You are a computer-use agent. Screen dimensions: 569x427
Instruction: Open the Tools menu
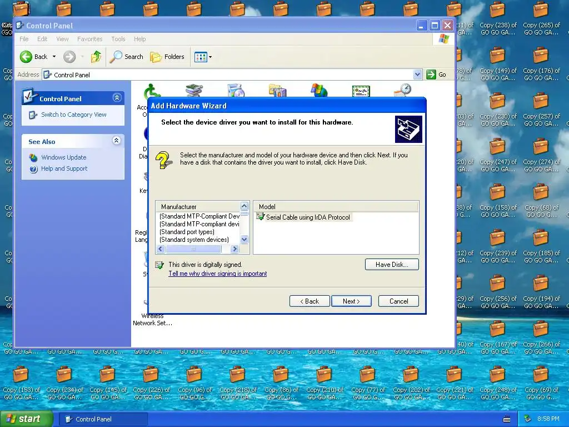click(x=118, y=39)
